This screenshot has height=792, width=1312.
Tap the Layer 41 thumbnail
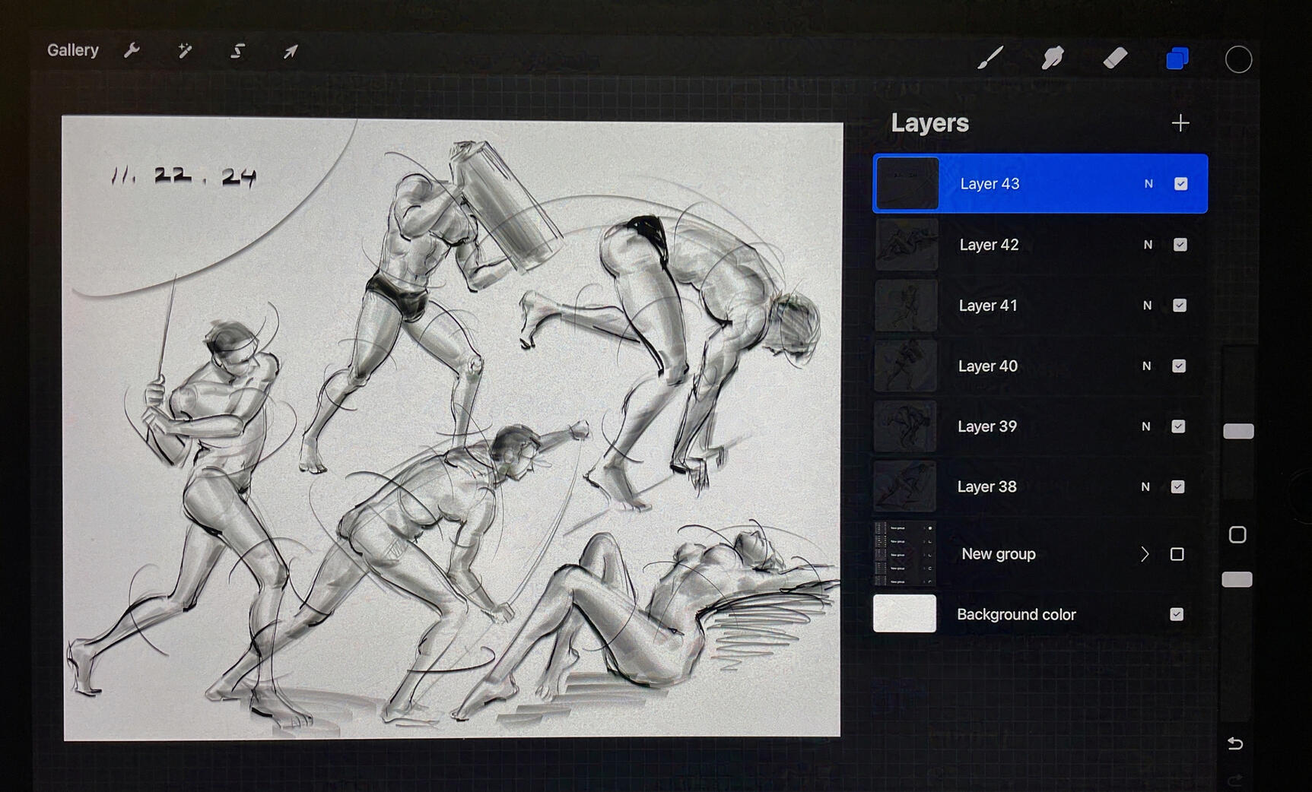905,306
